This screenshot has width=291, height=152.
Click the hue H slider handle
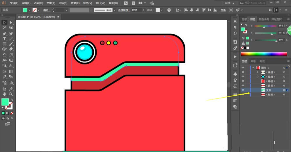coord(264,27)
